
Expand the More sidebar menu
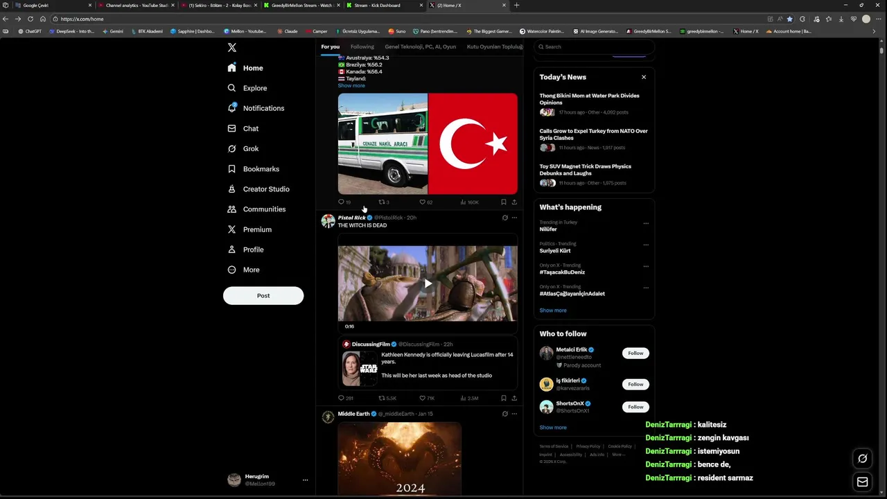244,270
